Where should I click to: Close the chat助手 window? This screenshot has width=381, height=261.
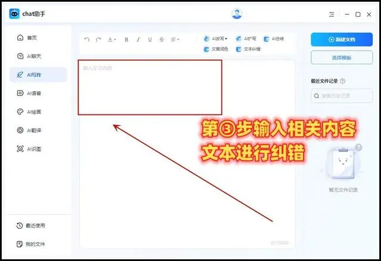[369, 14]
